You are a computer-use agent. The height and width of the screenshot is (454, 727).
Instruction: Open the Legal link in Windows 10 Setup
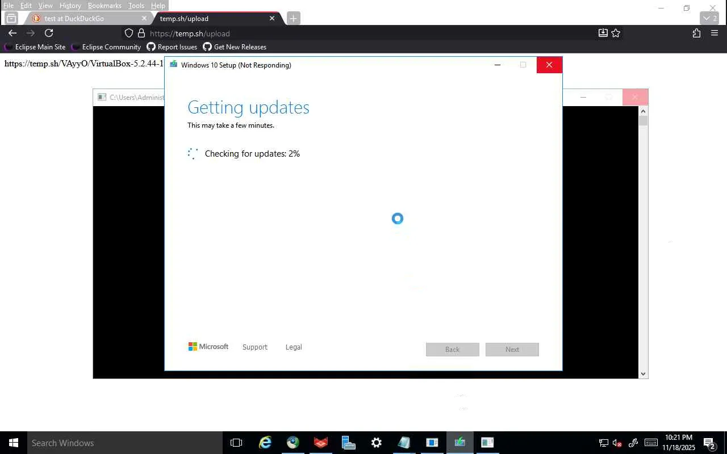[294, 347]
